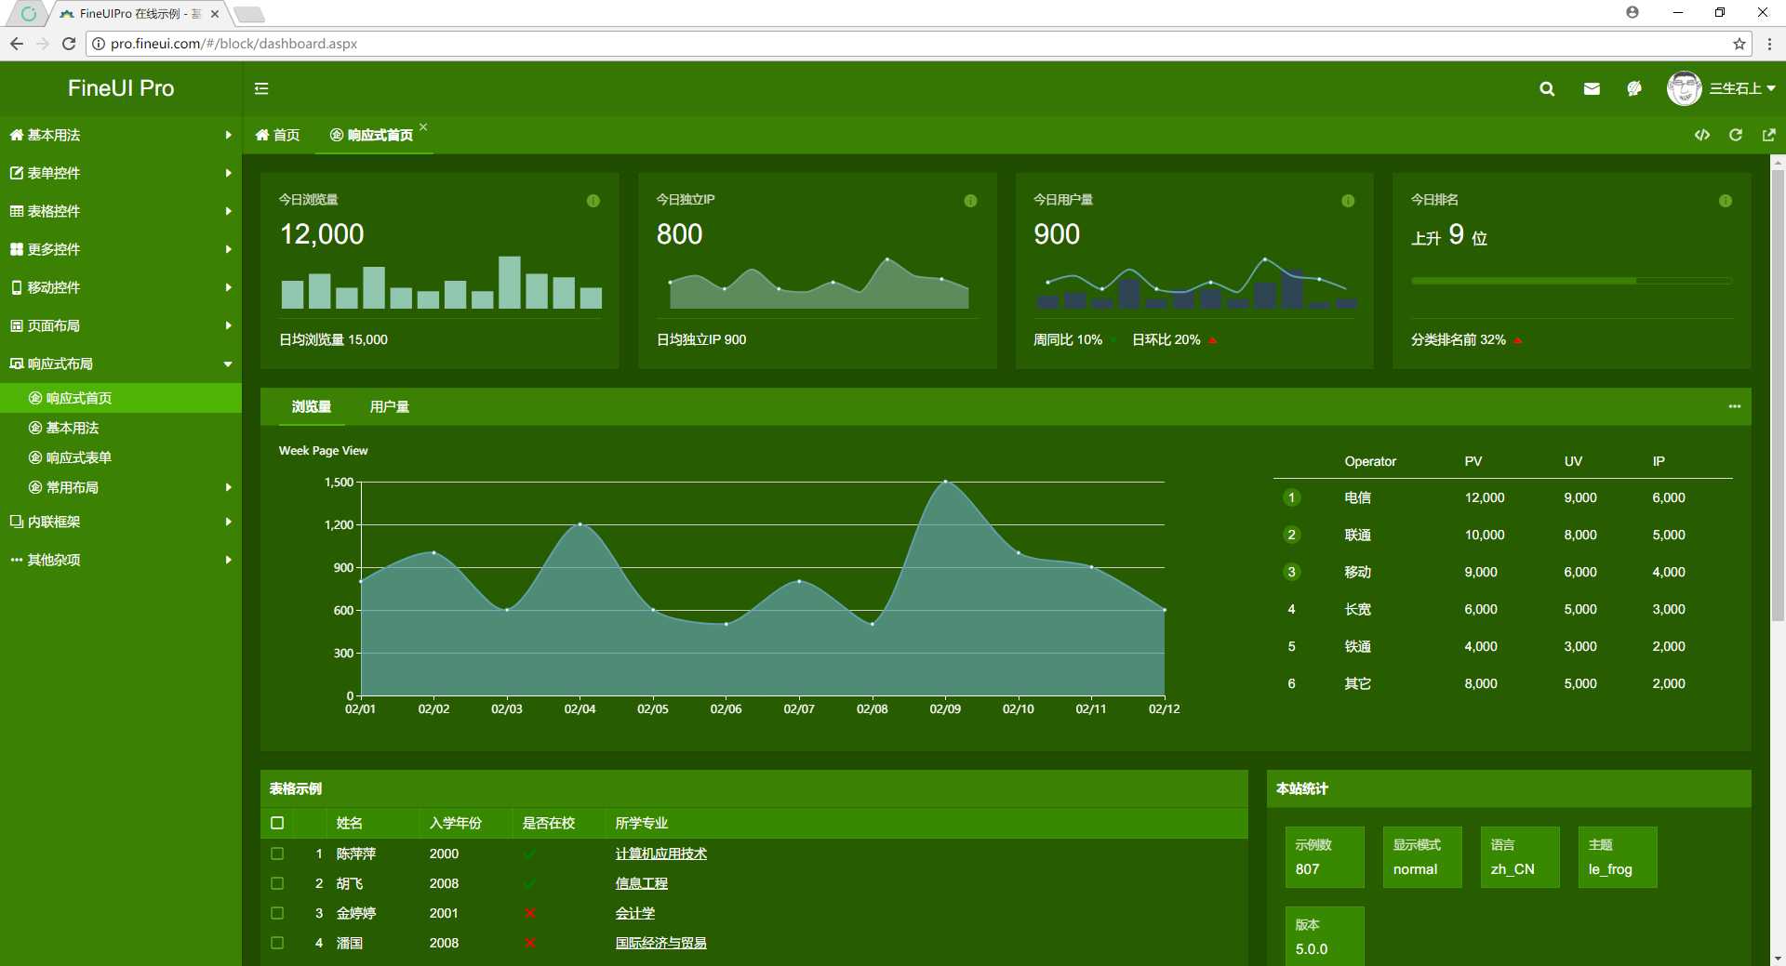
Task: Open the 计算机应用技术 link
Action: coord(661,854)
